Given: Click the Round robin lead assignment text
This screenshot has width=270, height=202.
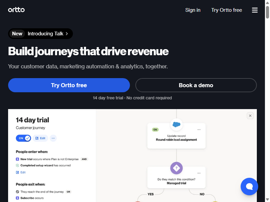Looking at the screenshot, I should tap(176, 140).
